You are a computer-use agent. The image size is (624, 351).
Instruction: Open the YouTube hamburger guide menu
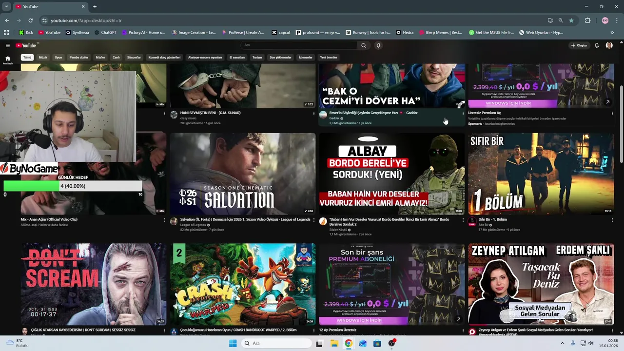click(8, 45)
